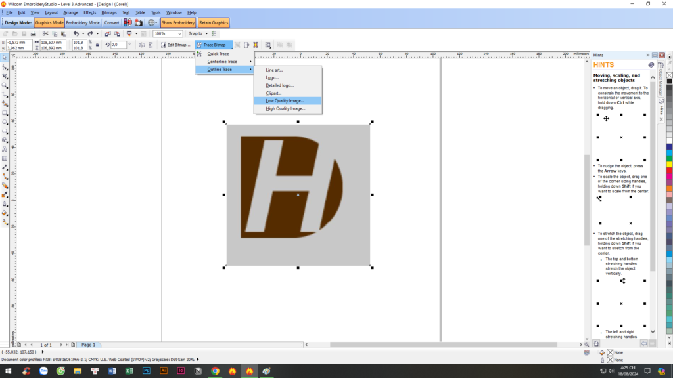
Task: Choose High Quality Image trace option
Action: coord(288,108)
